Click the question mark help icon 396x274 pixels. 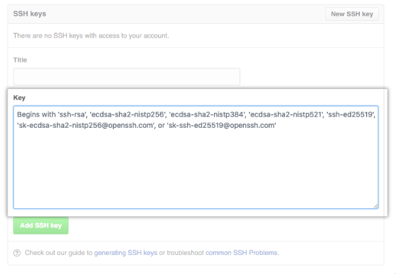(17, 252)
